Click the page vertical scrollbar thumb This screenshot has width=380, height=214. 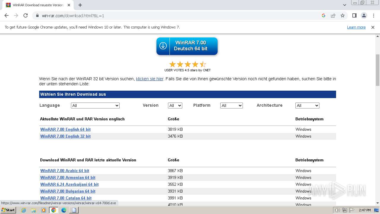pos(378,70)
